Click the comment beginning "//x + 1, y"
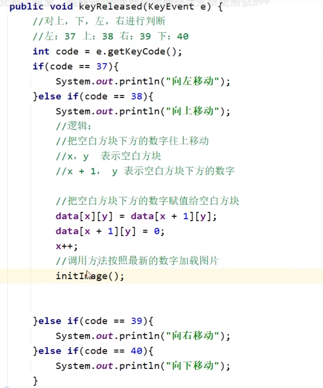This screenshot has width=323, height=388. [145, 171]
